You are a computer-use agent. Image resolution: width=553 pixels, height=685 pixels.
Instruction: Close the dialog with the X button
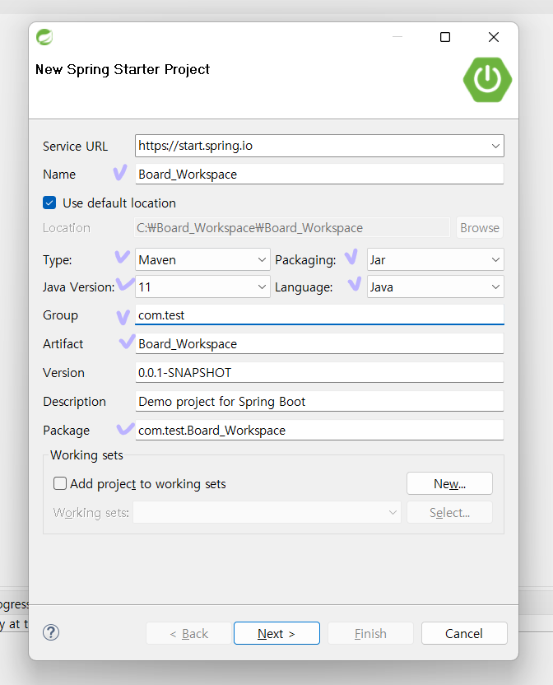(x=494, y=37)
